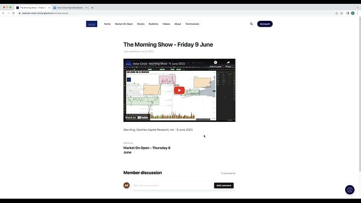Bookmark the page with the star icon
This screenshot has height=203, width=361.
[342, 13]
